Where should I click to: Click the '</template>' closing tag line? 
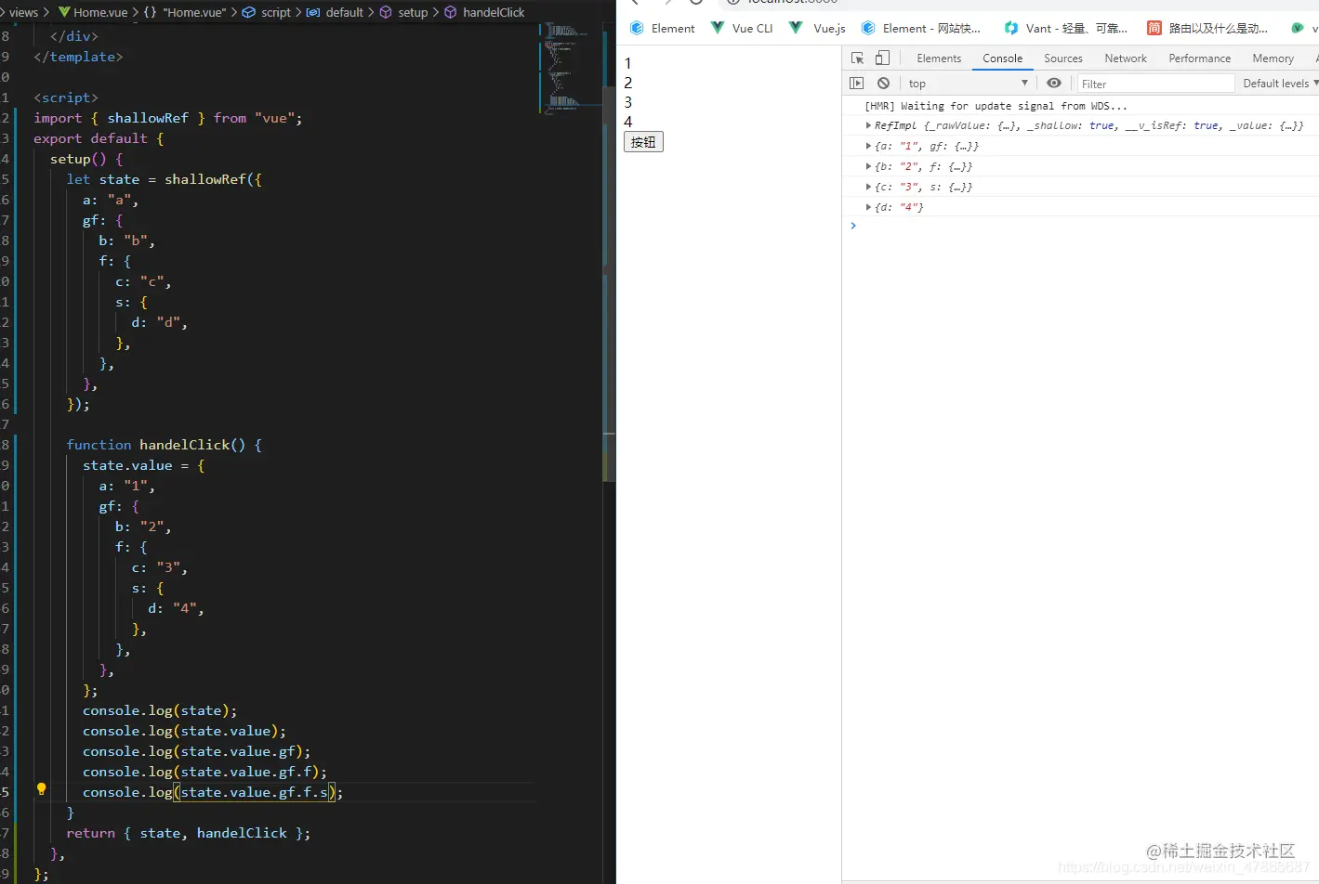pos(78,57)
